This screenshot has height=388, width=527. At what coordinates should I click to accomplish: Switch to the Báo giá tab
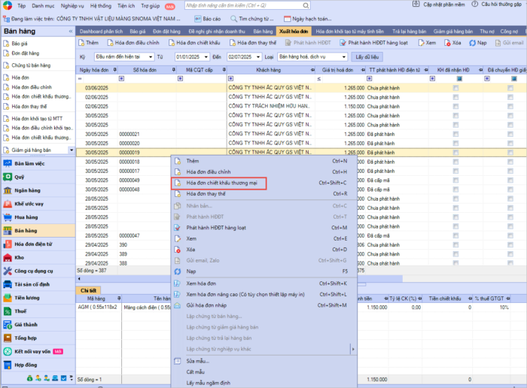(x=137, y=32)
